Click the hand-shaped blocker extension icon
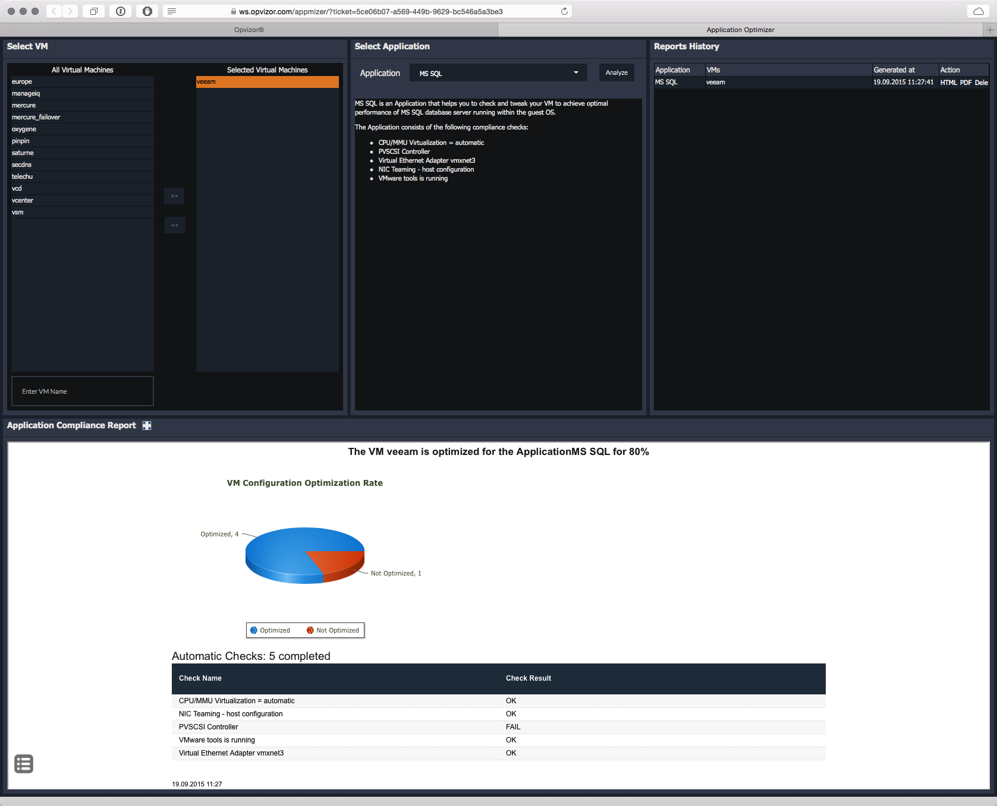This screenshot has width=997, height=806. (x=147, y=11)
